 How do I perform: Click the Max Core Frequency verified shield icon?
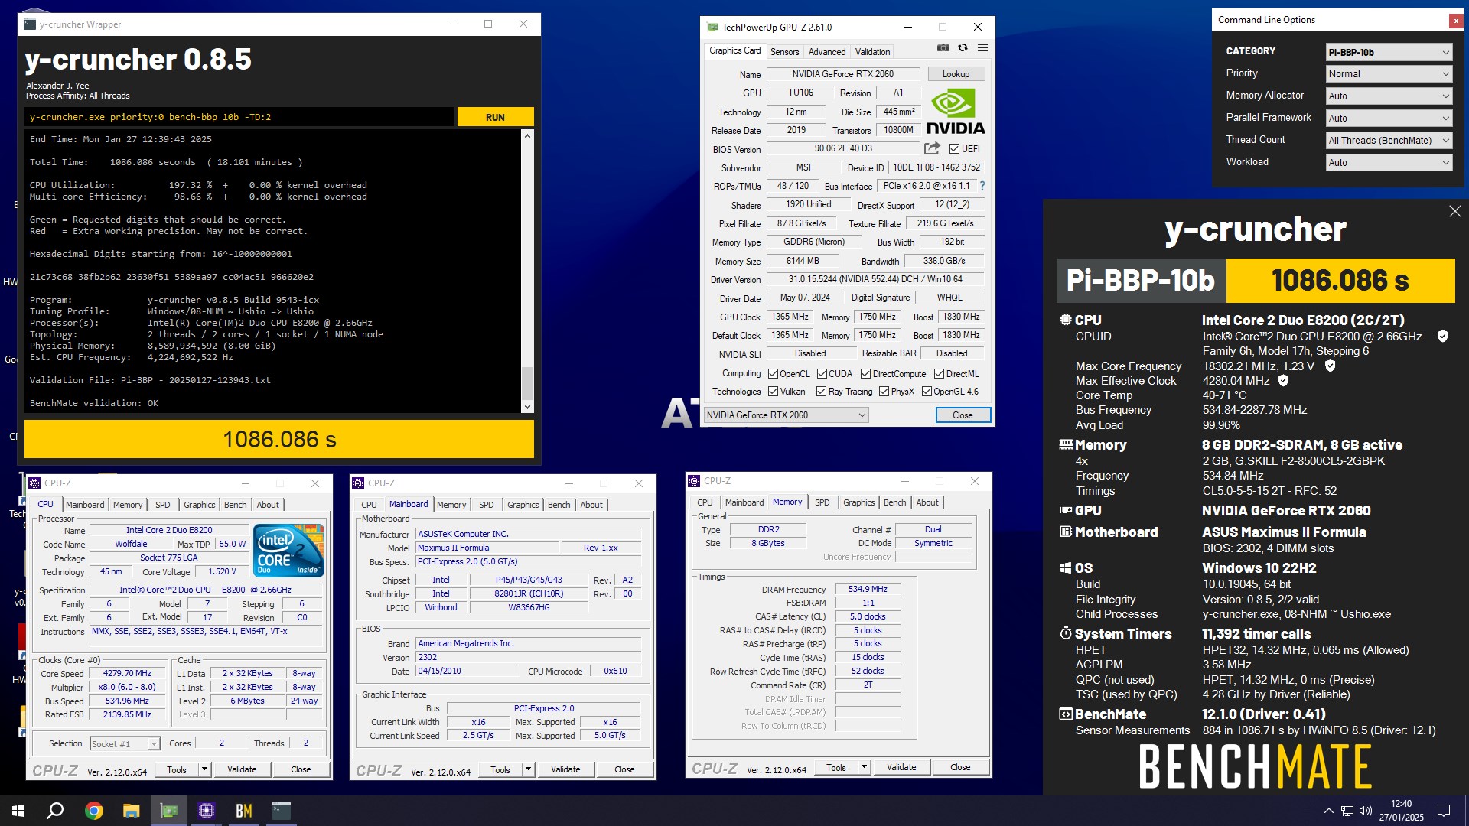(x=1330, y=366)
